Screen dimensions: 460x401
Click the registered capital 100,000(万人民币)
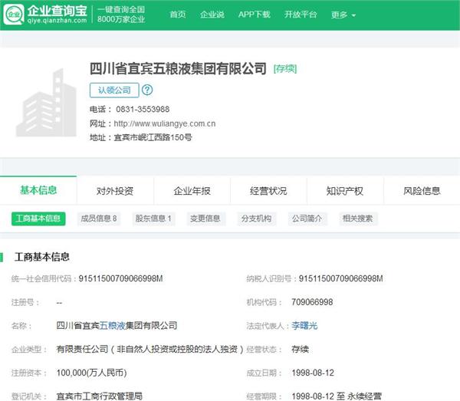pyautogui.click(x=91, y=373)
